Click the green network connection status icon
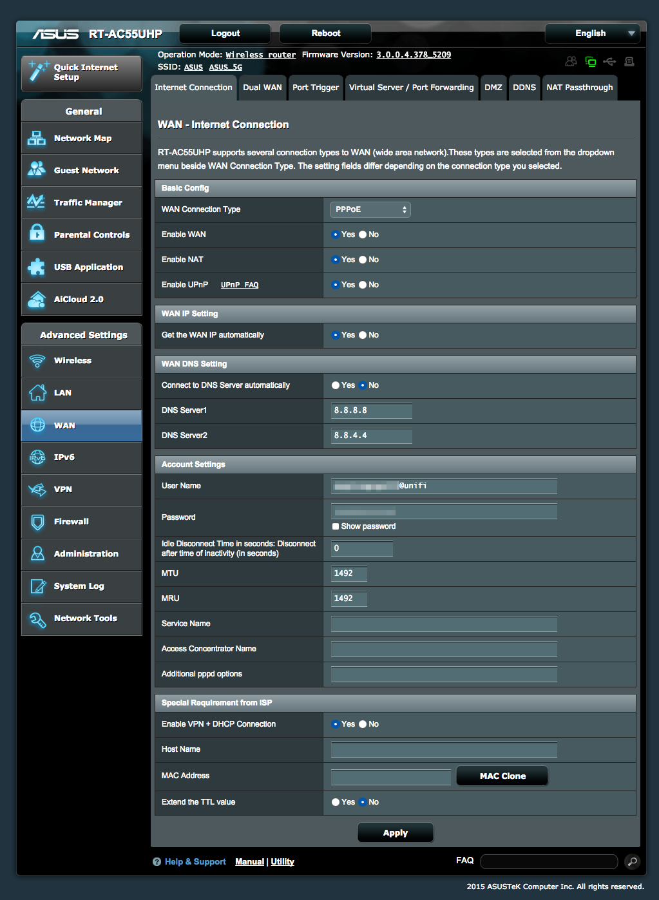Image resolution: width=659 pixels, height=900 pixels. [x=590, y=62]
